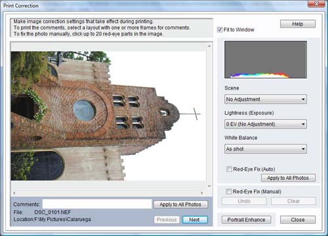Click the Help button
Viewport: 328px width, 236px height.
[x=298, y=24]
